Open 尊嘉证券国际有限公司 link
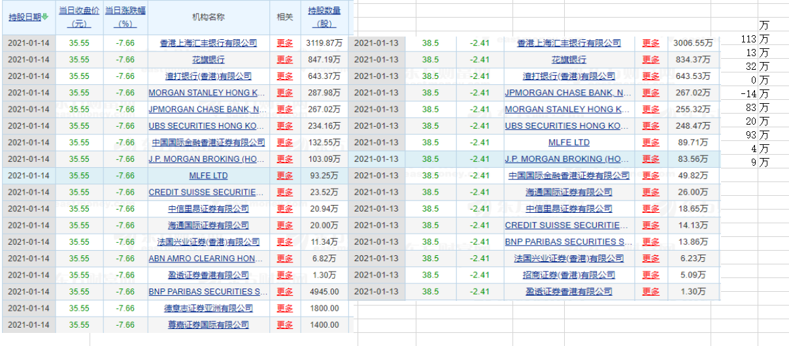This screenshot has width=789, height=346. tap(209, 324)
